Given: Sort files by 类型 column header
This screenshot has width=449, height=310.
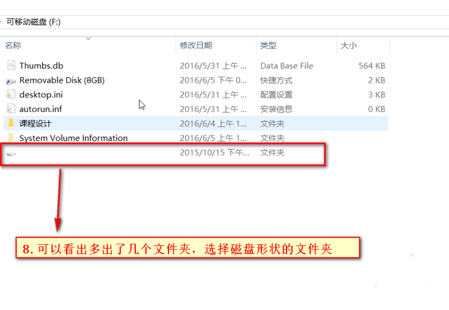Looking at the screenshot, I should coord(268,45).
